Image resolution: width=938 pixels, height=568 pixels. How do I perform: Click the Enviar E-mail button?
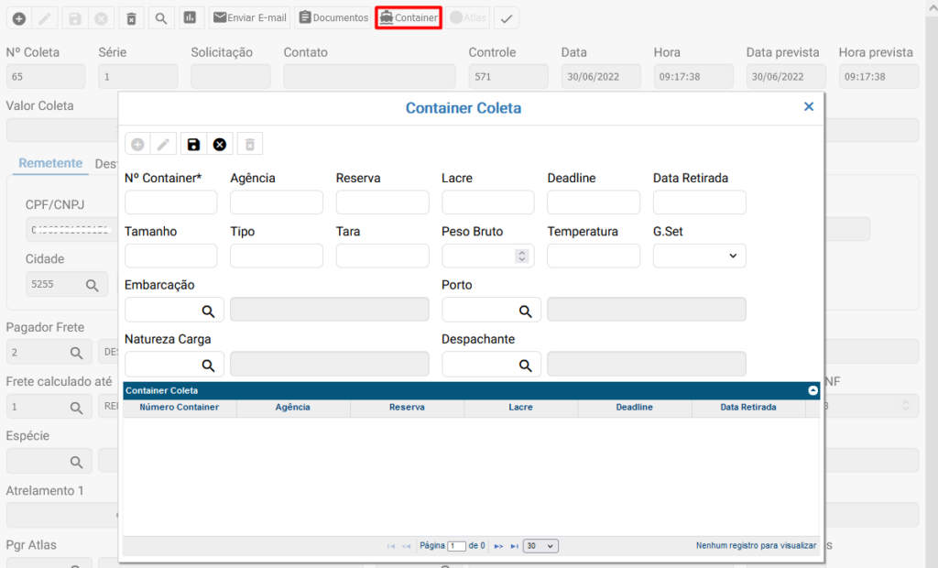[249, 17]
